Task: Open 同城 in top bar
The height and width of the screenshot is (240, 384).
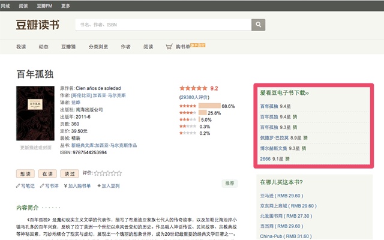Action: (5, 6)
